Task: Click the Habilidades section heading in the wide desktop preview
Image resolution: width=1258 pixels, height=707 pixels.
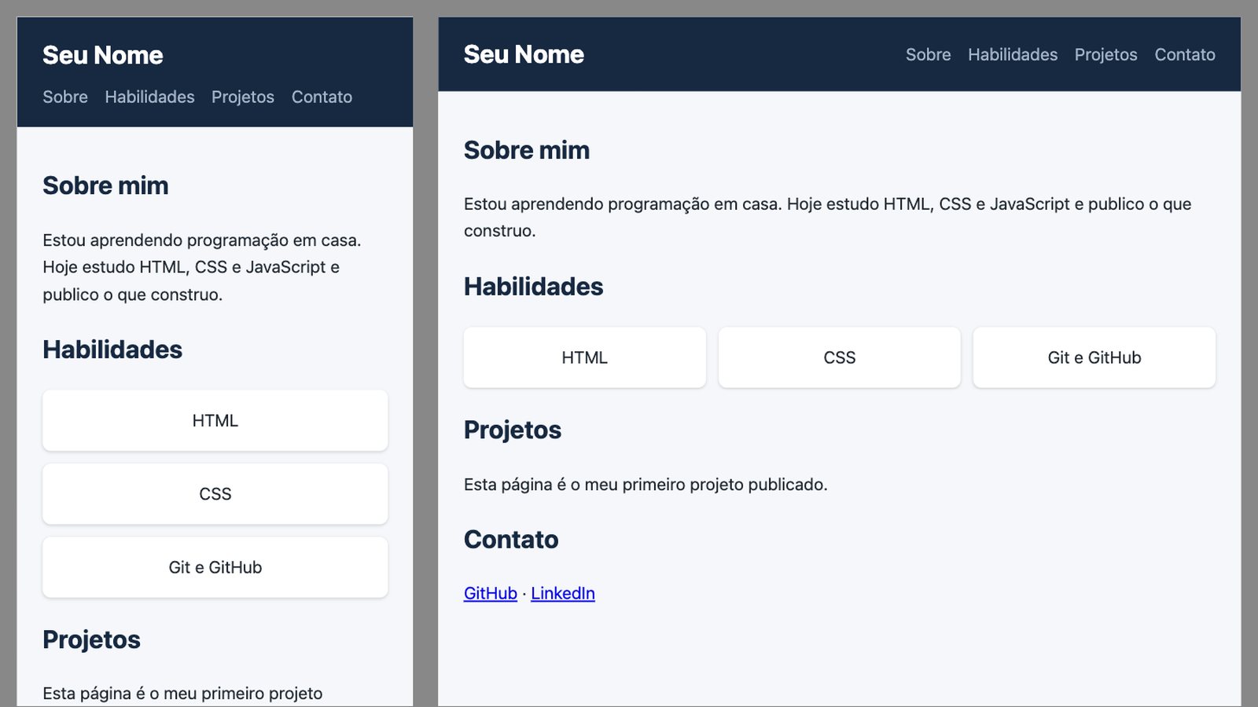Action: pyautogui.click(x=534, y=287)
